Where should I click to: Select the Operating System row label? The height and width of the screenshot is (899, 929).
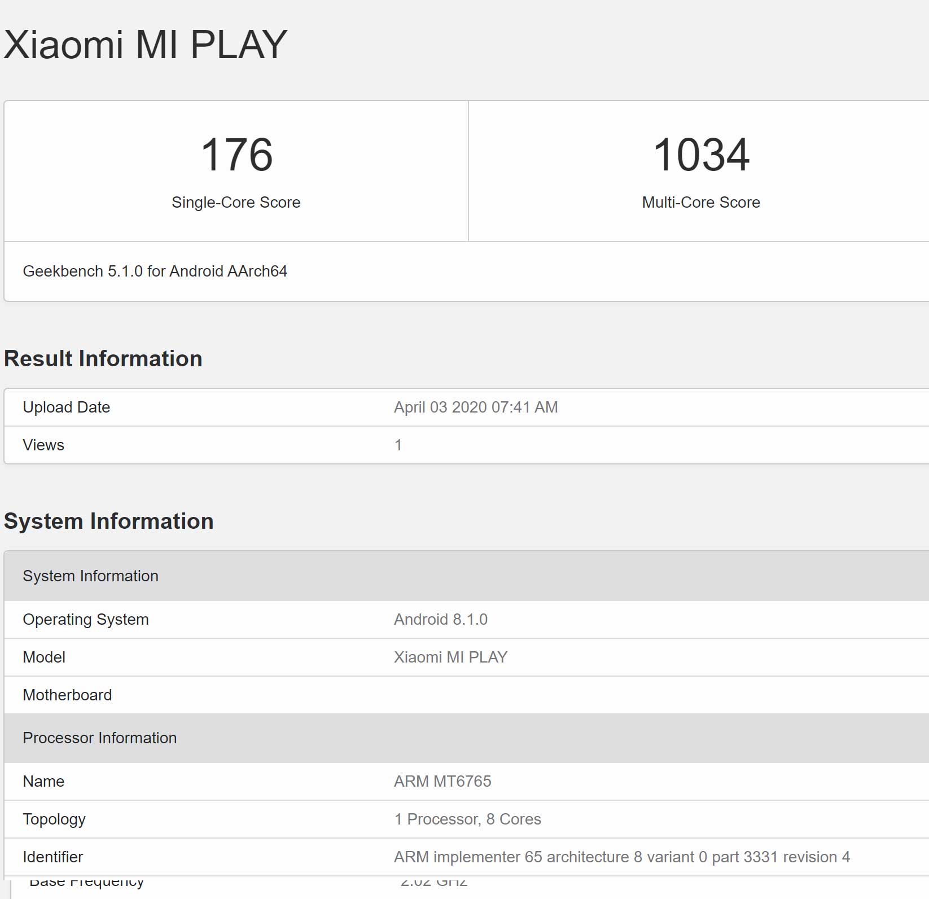[85, 620]
